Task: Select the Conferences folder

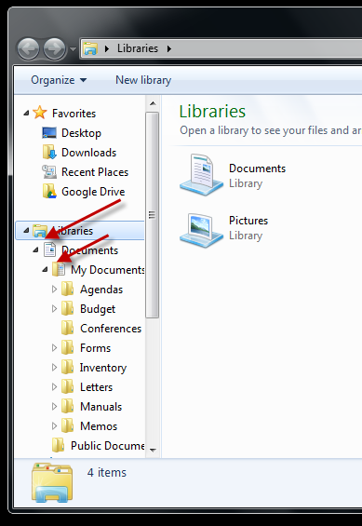Action: click(x=111, y=329)
